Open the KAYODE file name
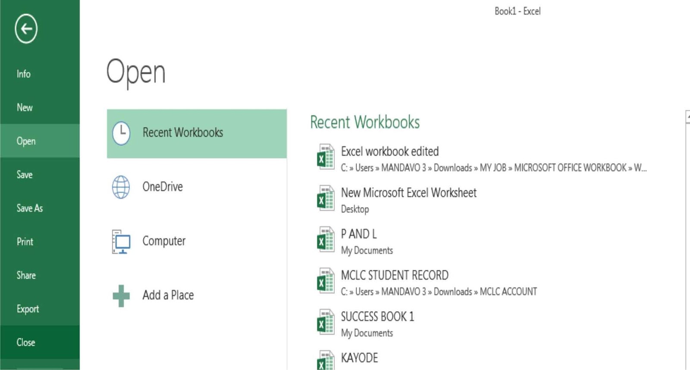The width and height of the screenshot is (690, 370). pos(359,358)
